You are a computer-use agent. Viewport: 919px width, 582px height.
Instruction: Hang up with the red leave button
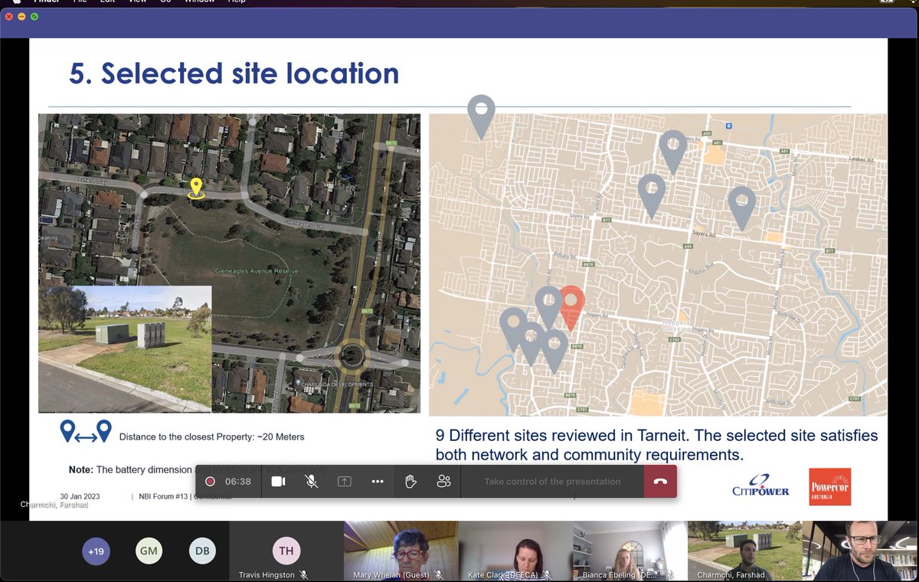coord(660,482)
